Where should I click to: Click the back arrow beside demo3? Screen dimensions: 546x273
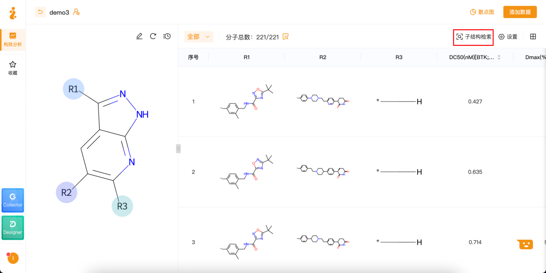tap(40, 12)
